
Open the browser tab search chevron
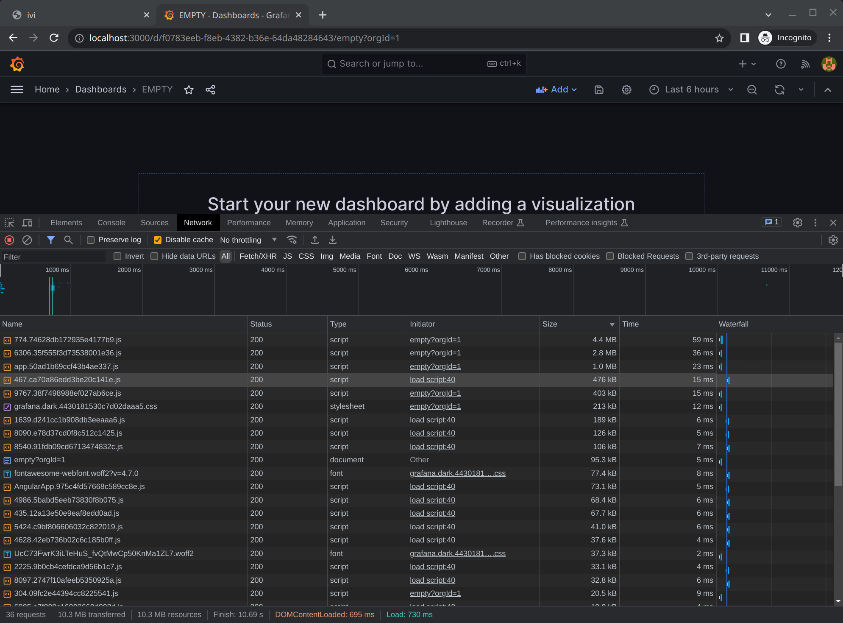(x=768, y=15)
